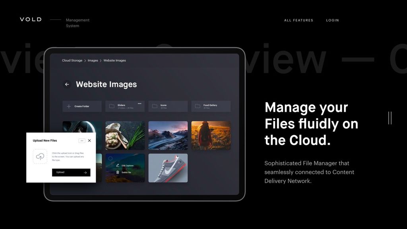Toggle the selection circle on the hovered image
Image resolution: width=407 pixels, height=229 pixels.
tap(110, 158)
